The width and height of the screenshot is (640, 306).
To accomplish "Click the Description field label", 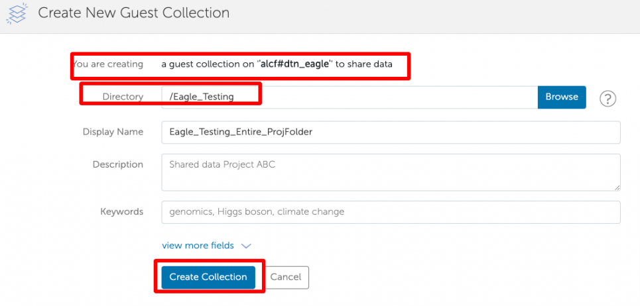I will 117,164.
